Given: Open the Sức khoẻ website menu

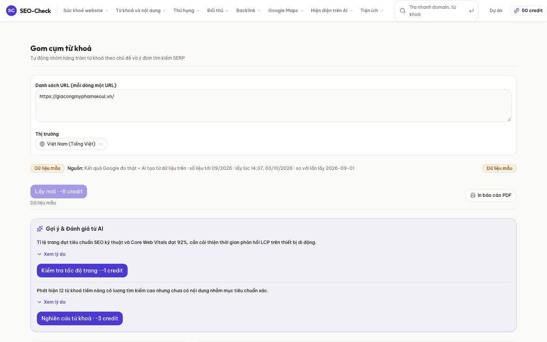Looking at the screenshot, I should (86, 11).
